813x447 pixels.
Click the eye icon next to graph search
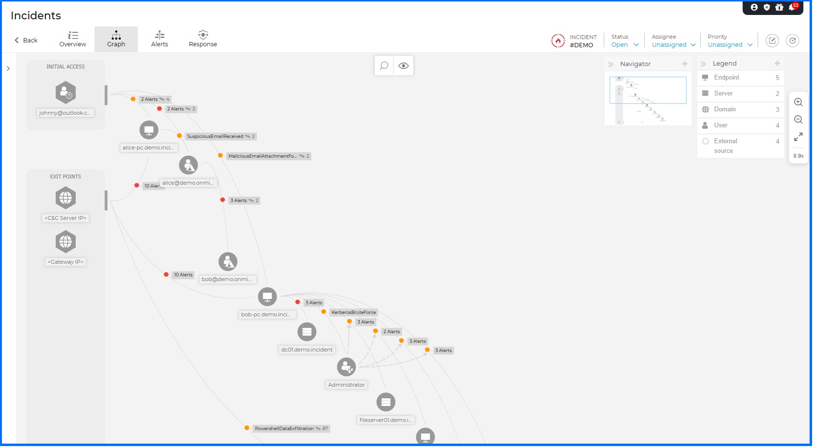pyautogui.click(x=404, y=66)
